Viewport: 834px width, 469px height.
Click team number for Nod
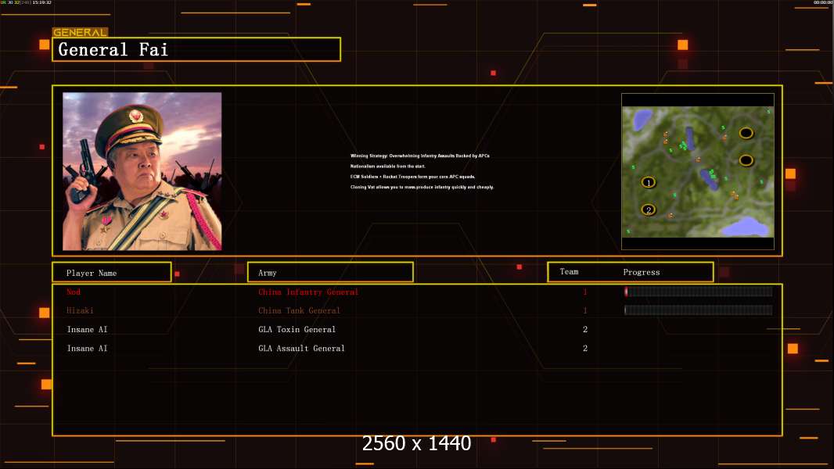click(585, 292)
